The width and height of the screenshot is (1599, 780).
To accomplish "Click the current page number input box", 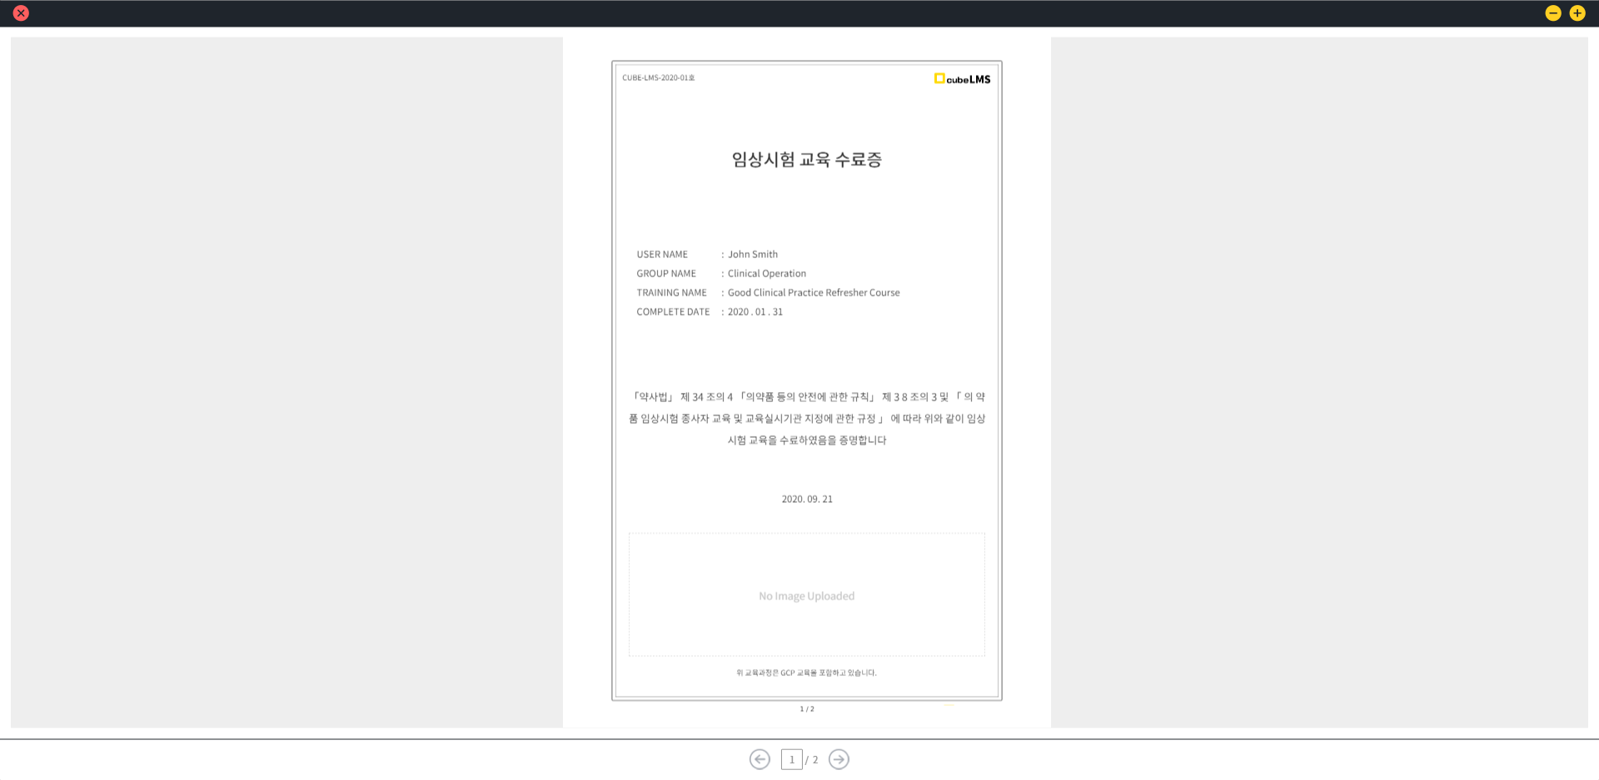I will coord(791,759).
